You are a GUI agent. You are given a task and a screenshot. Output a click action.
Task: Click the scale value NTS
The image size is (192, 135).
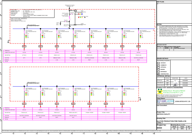(x=182, y=129)
